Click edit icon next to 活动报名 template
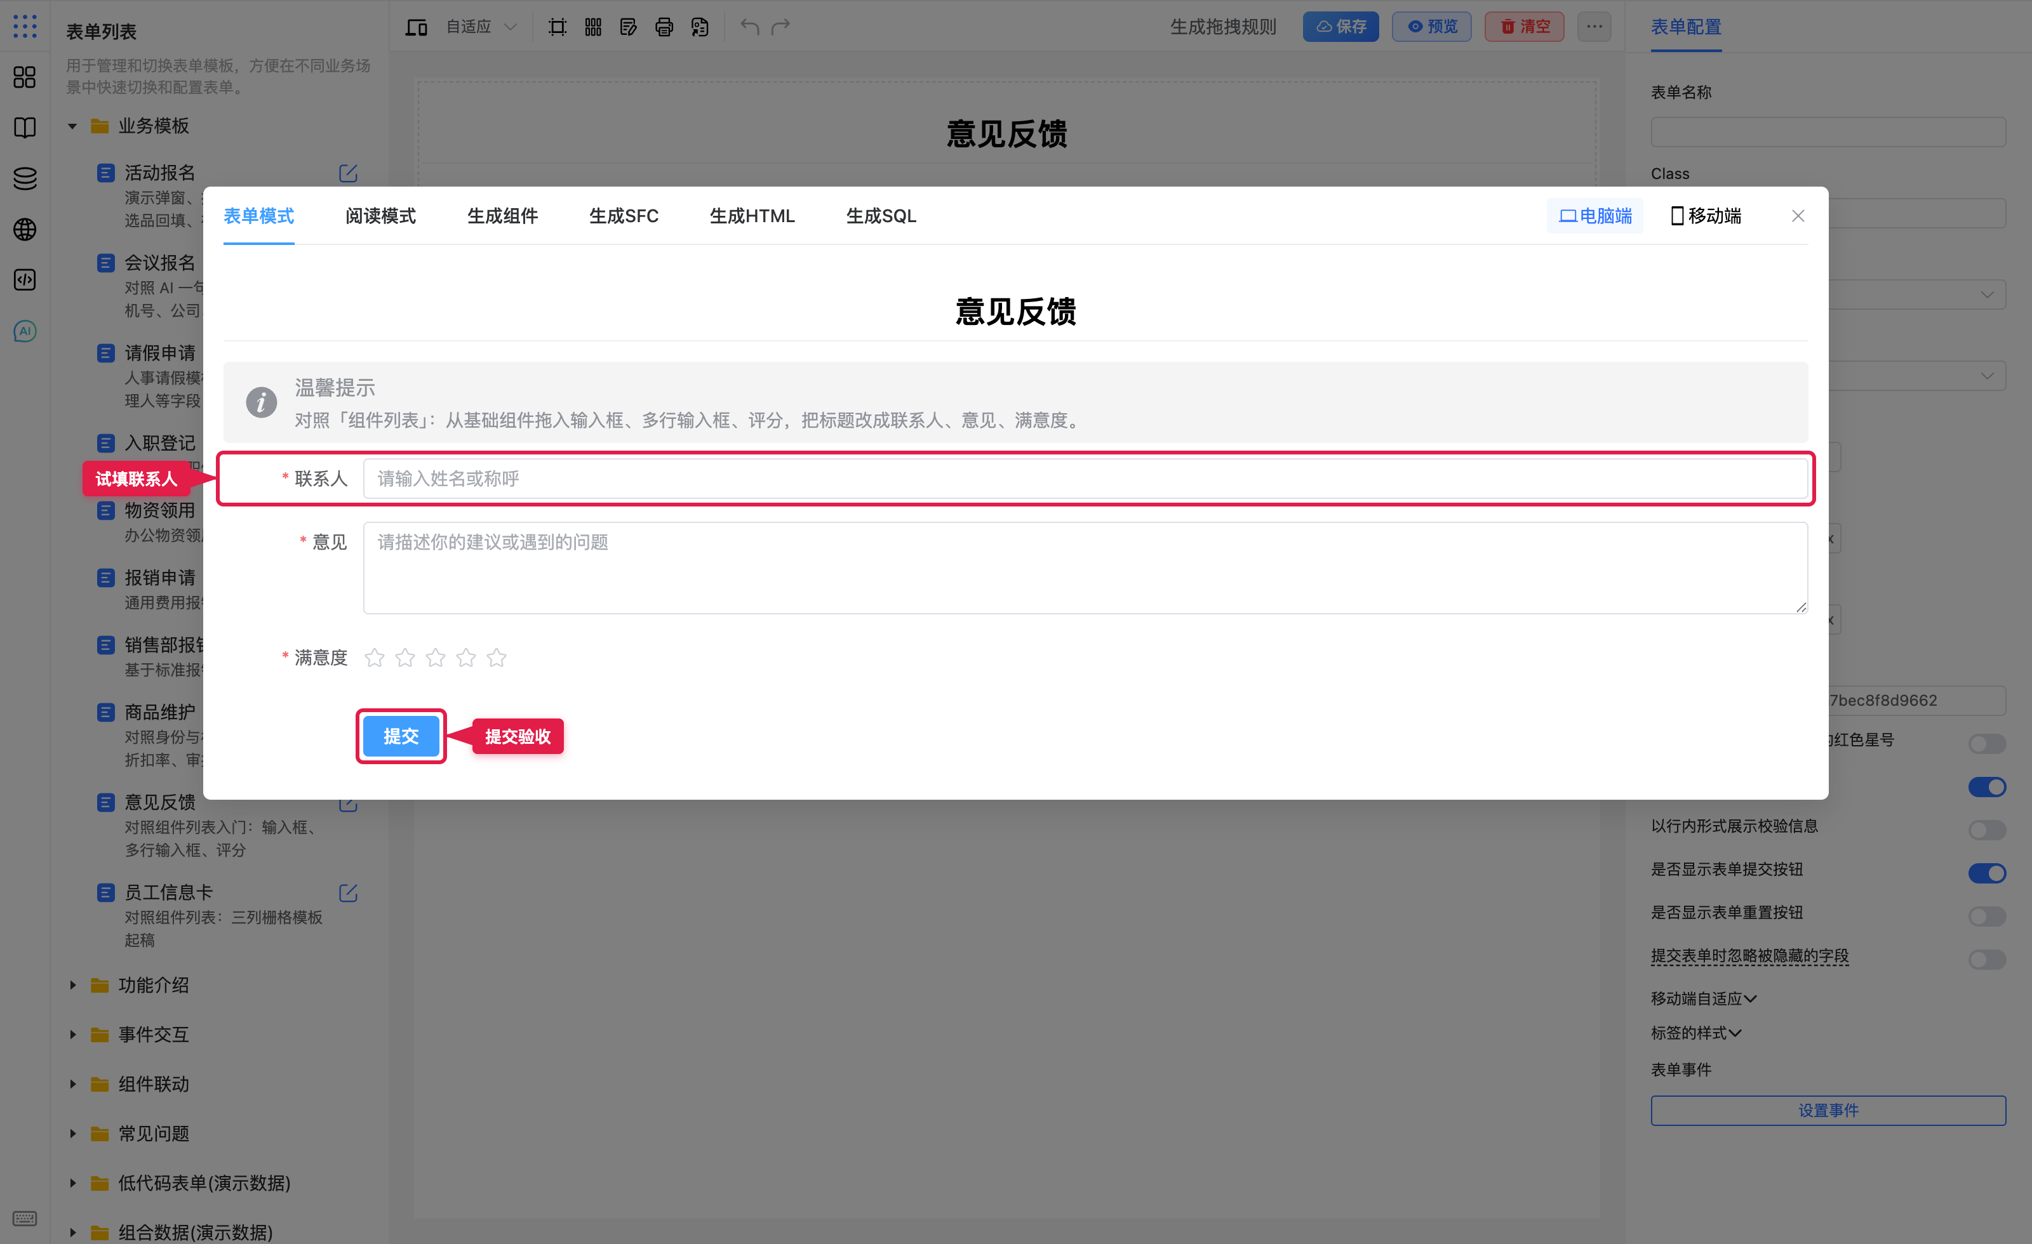The image size is (2032, 1244). pos(348,173)
